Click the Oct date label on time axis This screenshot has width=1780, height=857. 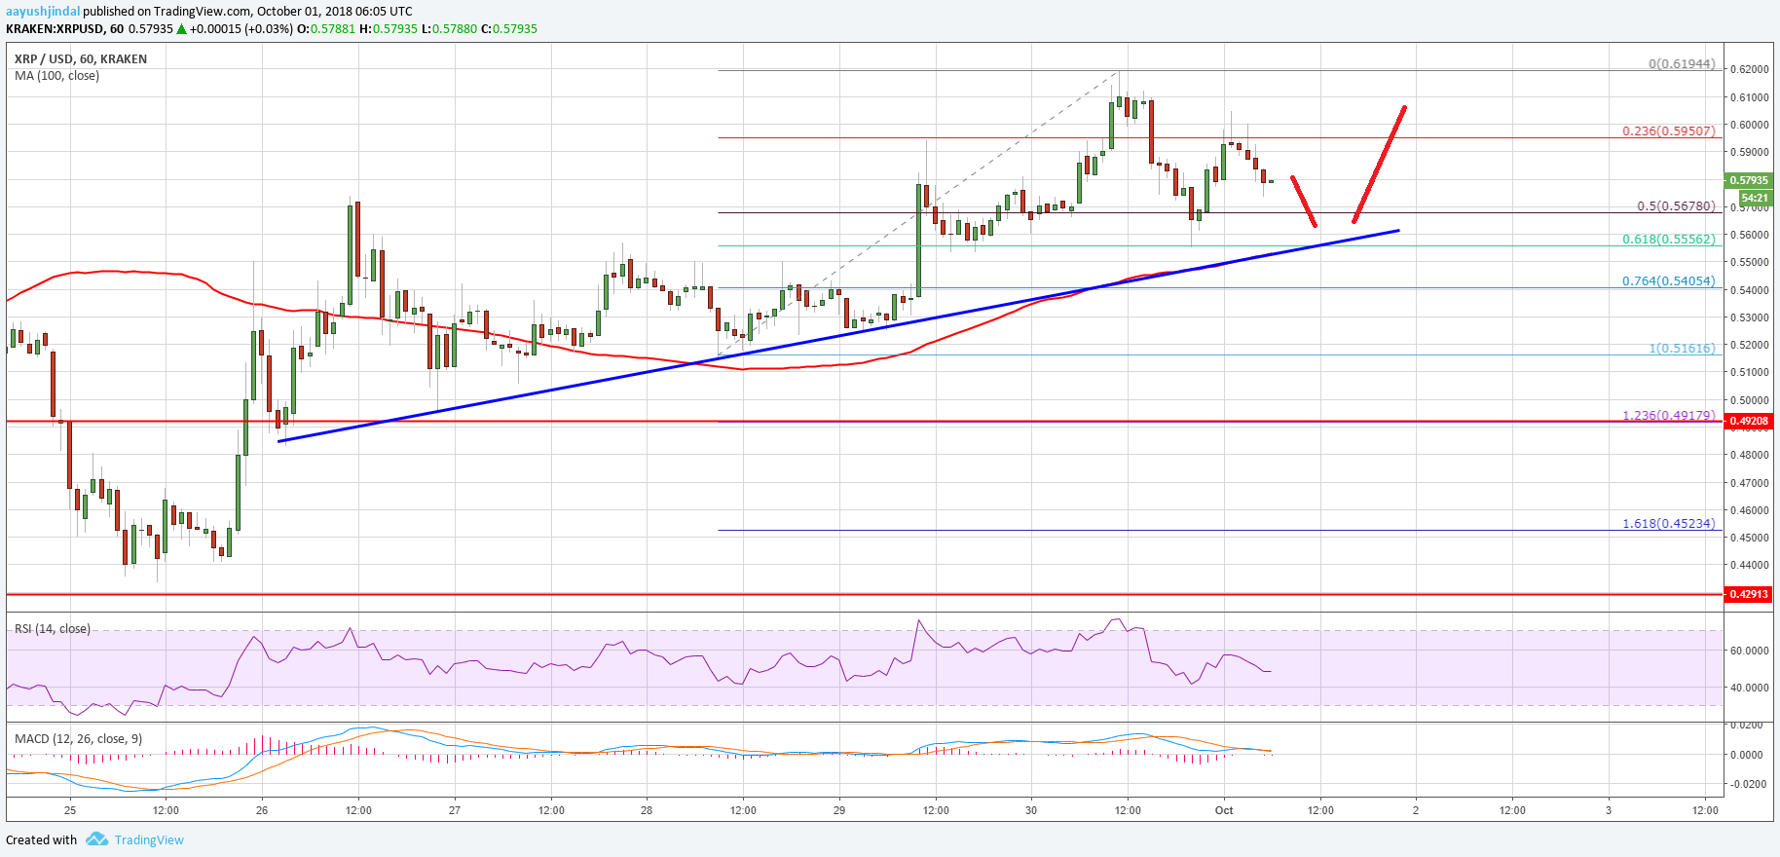1224,810
